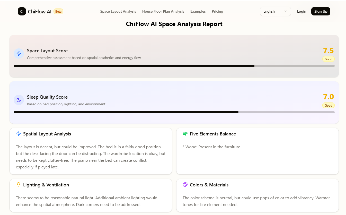This screenshot has height=215, width=346.
Task: Click the Lighting & Ventilation heading
Action: [46, 185]
